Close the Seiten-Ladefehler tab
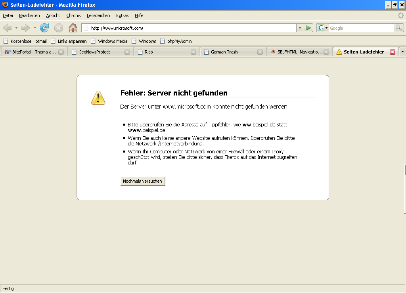 click(x=393, y=52)
